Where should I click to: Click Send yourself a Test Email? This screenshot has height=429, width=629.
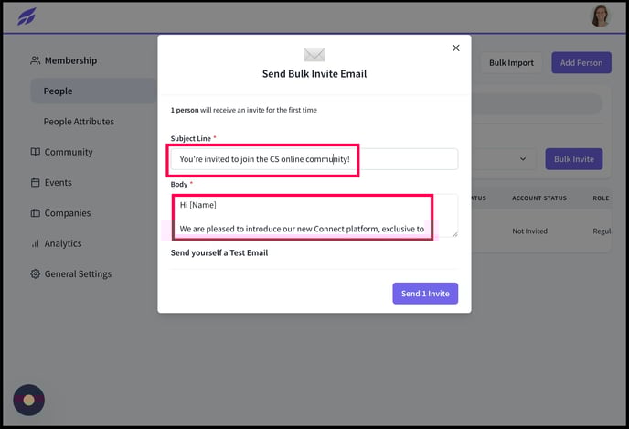(219, 252)
